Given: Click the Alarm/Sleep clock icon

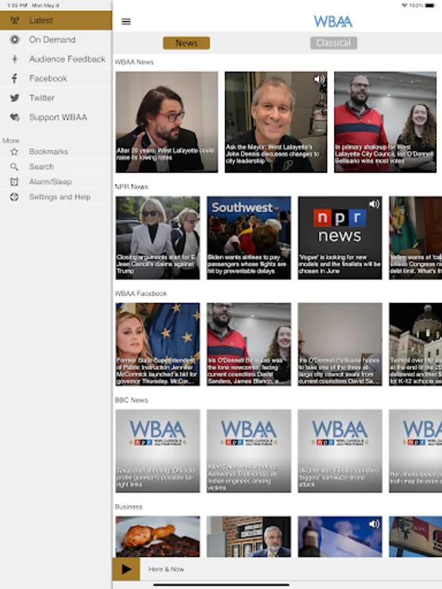Looking at the screenshot, I should click(x=14, y=182).
